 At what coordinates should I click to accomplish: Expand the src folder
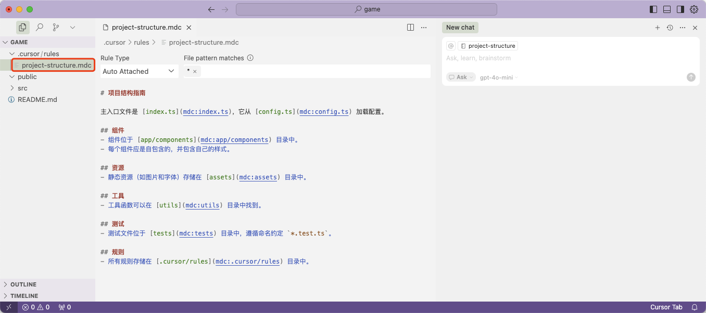click(47, 88)
